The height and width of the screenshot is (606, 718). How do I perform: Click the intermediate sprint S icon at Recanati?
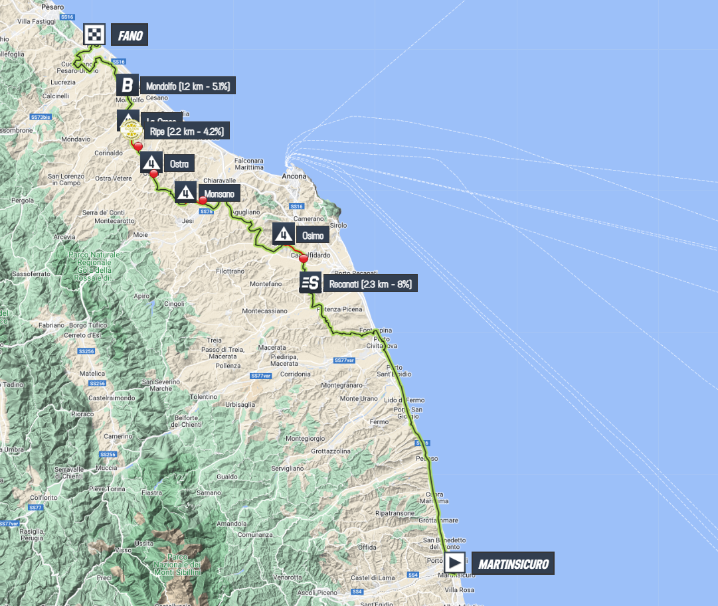(310, 283)
